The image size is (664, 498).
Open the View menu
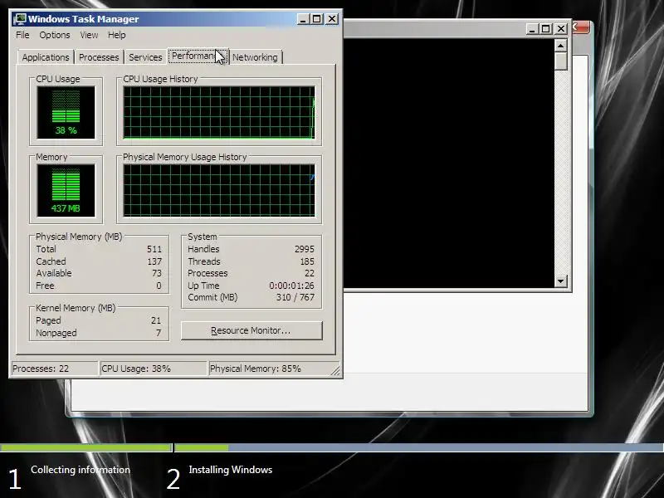pos(89,35)
